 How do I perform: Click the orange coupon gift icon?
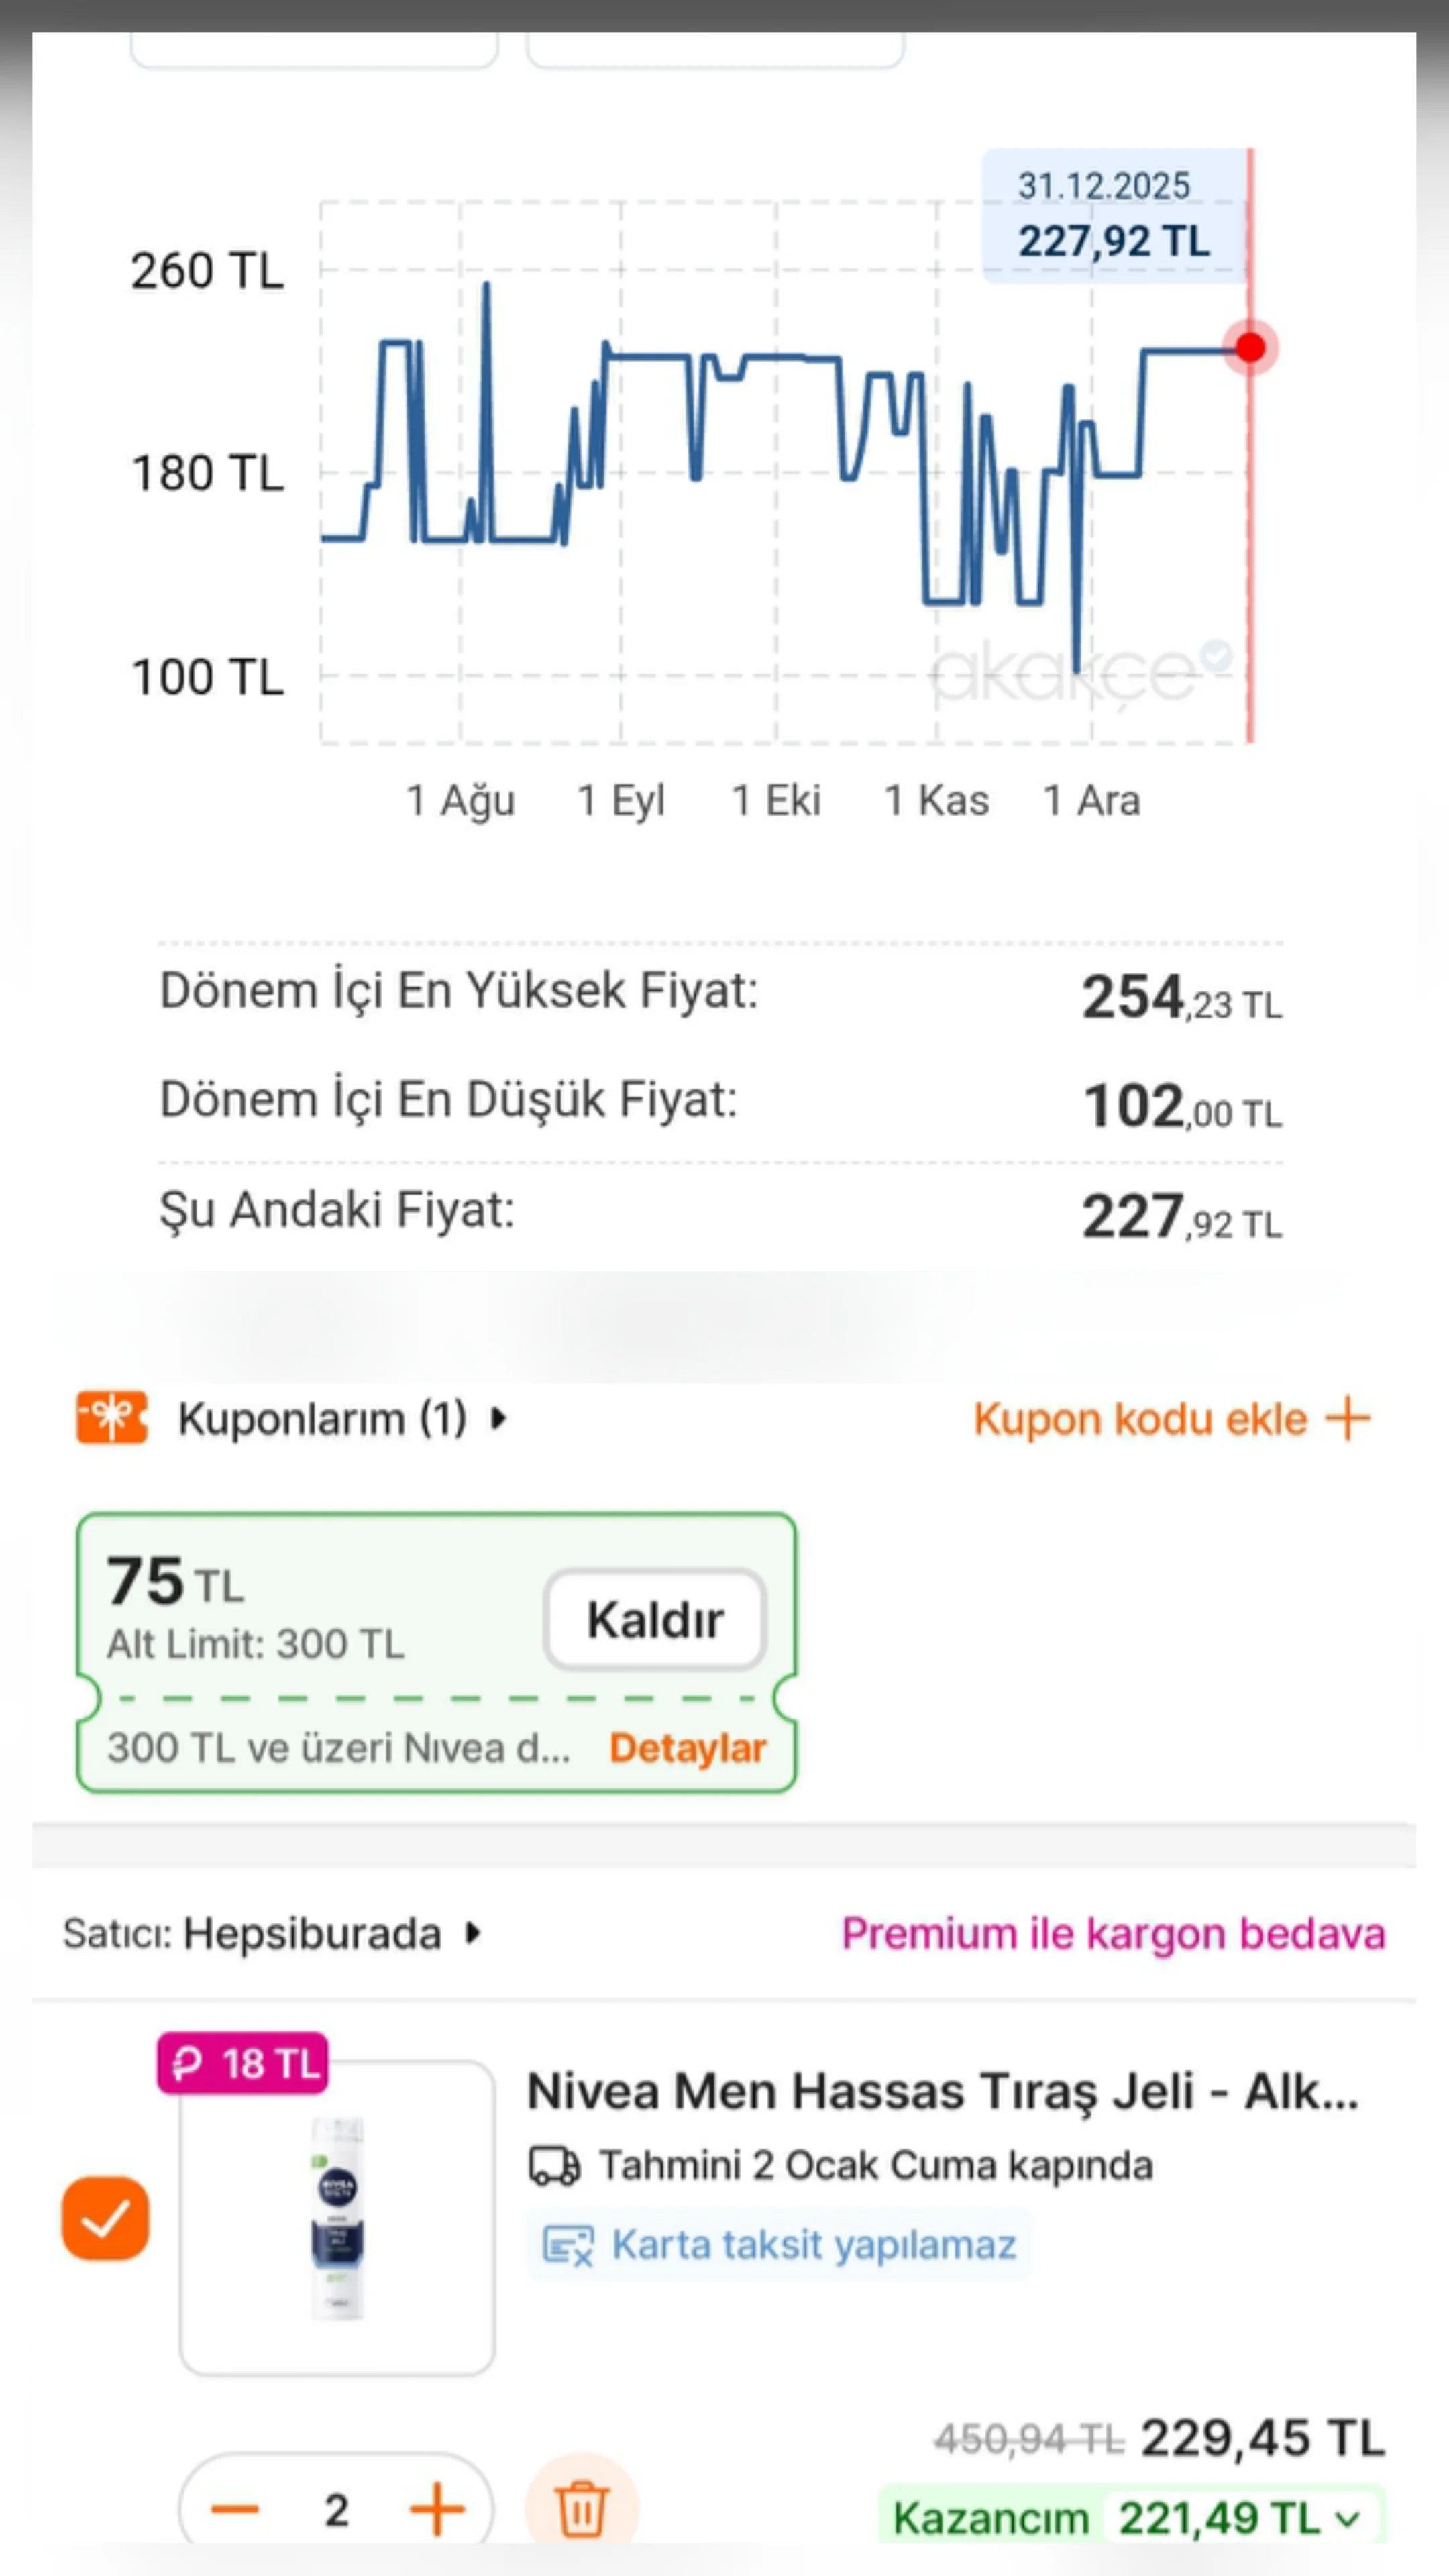click(112, 1418)
